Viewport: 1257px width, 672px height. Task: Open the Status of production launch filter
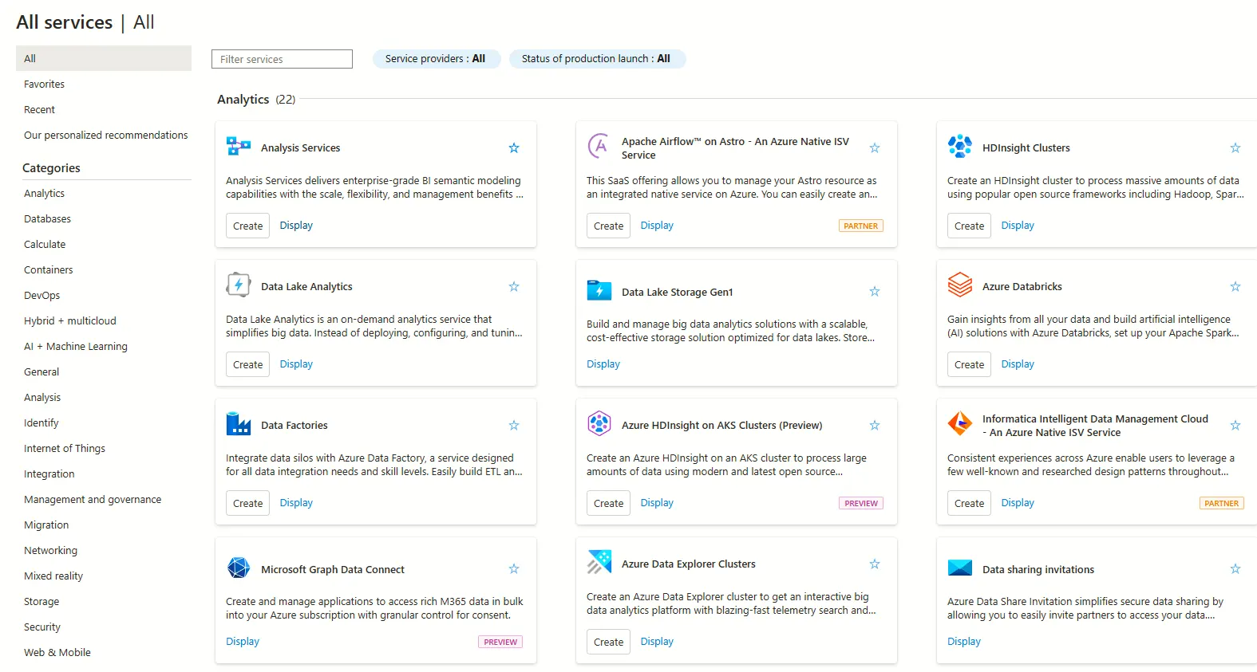[x=597, y=58]
